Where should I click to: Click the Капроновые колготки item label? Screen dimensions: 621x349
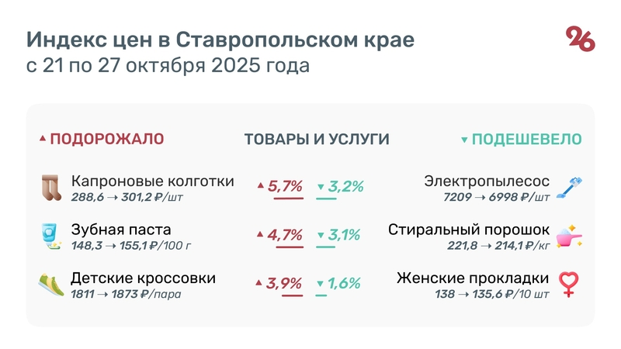(x=152, y=181)
